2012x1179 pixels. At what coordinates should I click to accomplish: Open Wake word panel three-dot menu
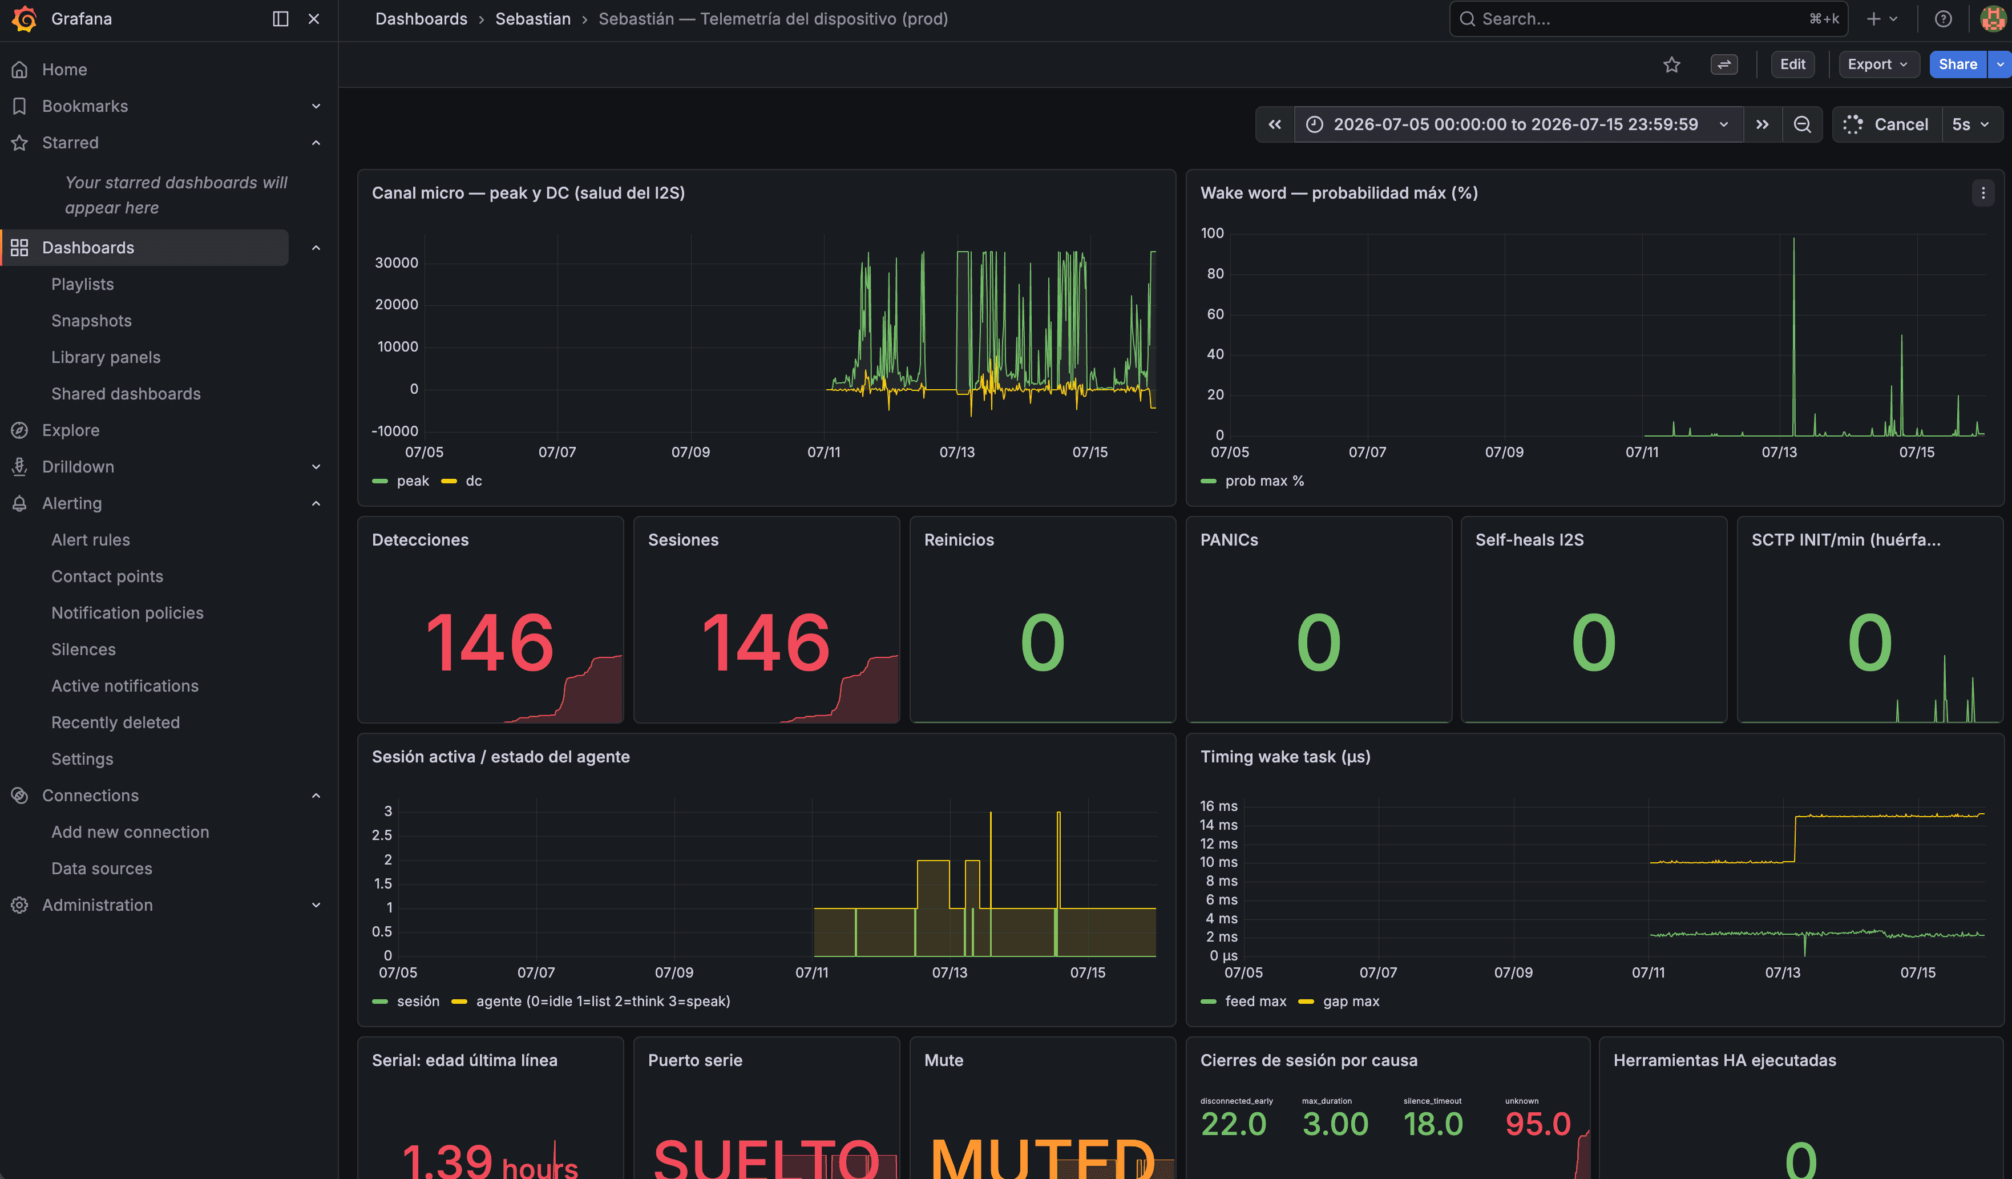click(x=1983, y=193)
